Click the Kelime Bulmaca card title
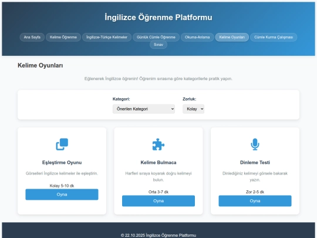The height and width of the screenshot is (238, 317). click(x=158, y=163)
